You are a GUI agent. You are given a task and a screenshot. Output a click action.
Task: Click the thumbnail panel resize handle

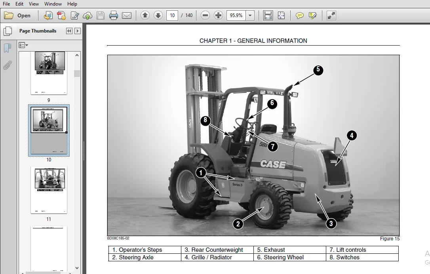[84, 151]
